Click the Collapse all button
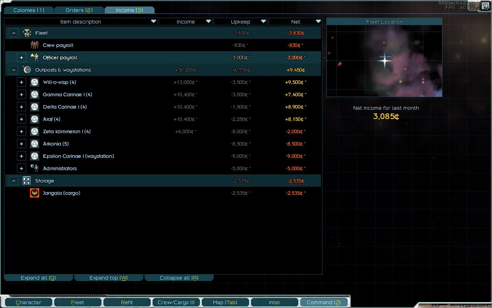Image resolution: width=492 pixels, height=308 pixels. (x=179, y=278)
